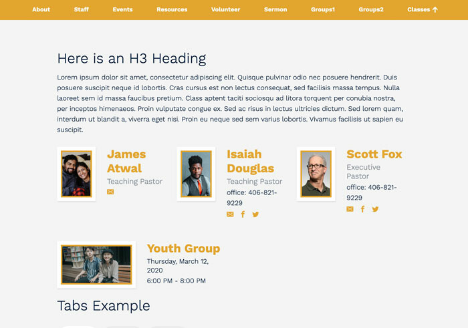Click the up arrow beside Classes
The width and height of the screenshot is (468, 328).
435,10
